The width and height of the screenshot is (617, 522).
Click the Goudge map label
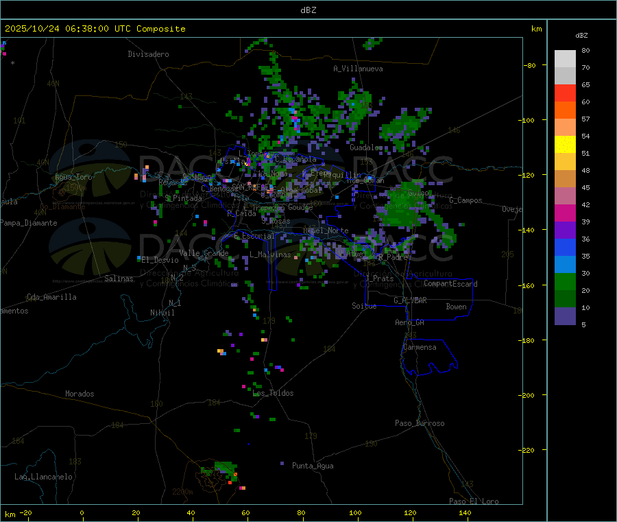coord(300,207)
